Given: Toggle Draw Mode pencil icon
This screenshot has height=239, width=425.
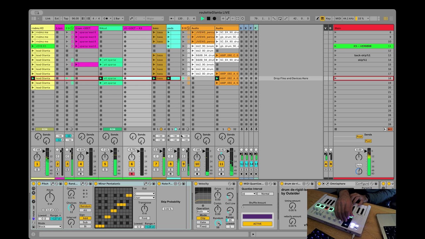Looking at the screenshot, I should [318, 19].
